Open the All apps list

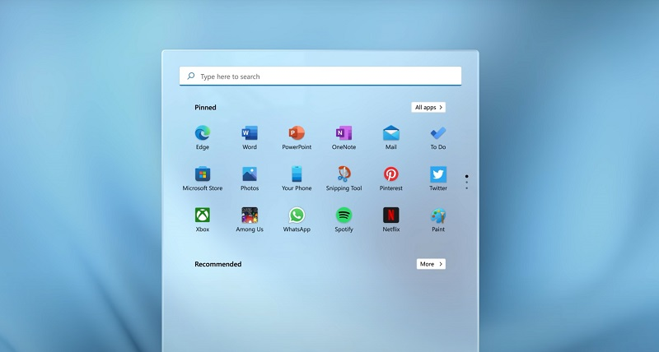tap(428, 108)
